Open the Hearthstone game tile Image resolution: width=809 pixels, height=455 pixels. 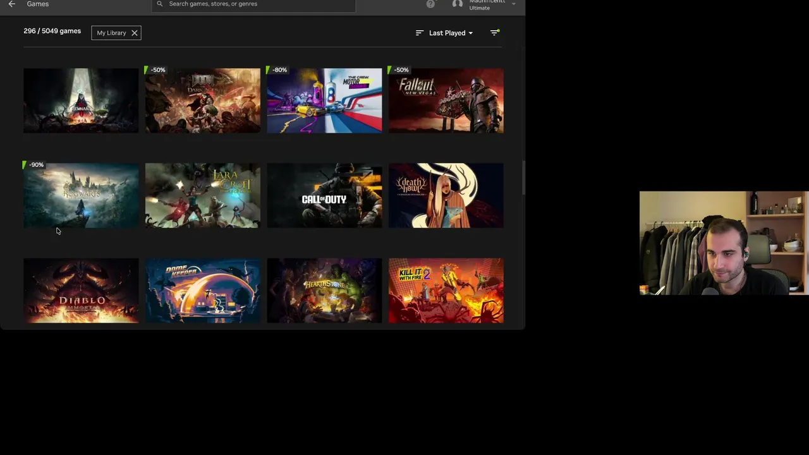pyautogui.click(x=324, y=290)
